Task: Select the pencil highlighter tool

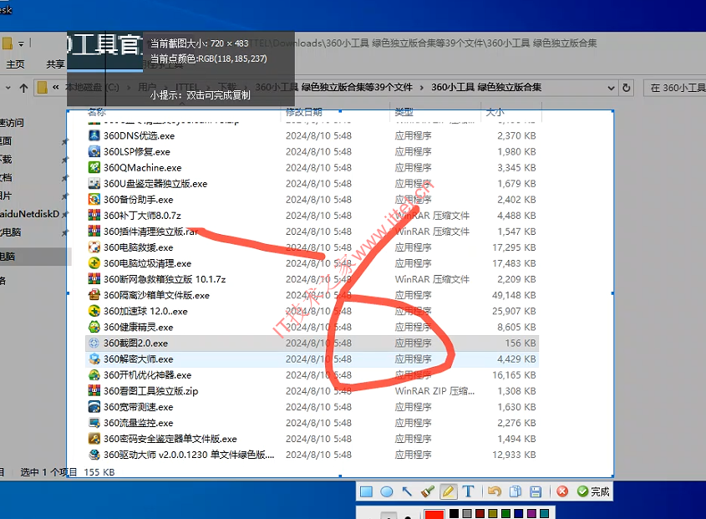Action: (448, 491)
